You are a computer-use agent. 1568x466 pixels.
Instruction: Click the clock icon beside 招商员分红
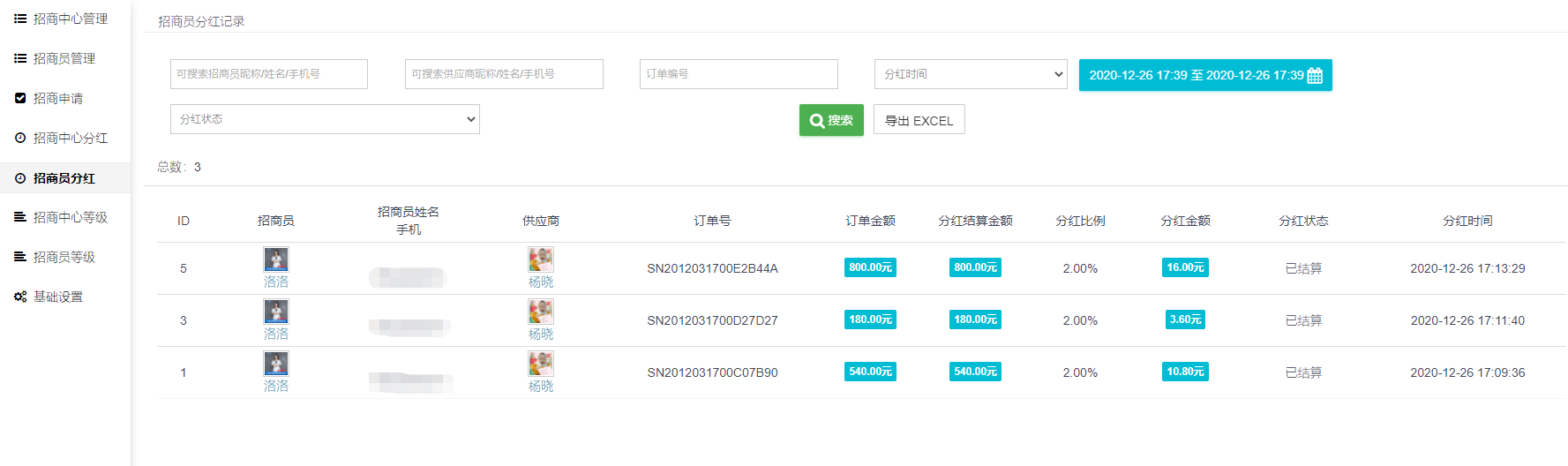pyautogui.click(x=20, y=178)
